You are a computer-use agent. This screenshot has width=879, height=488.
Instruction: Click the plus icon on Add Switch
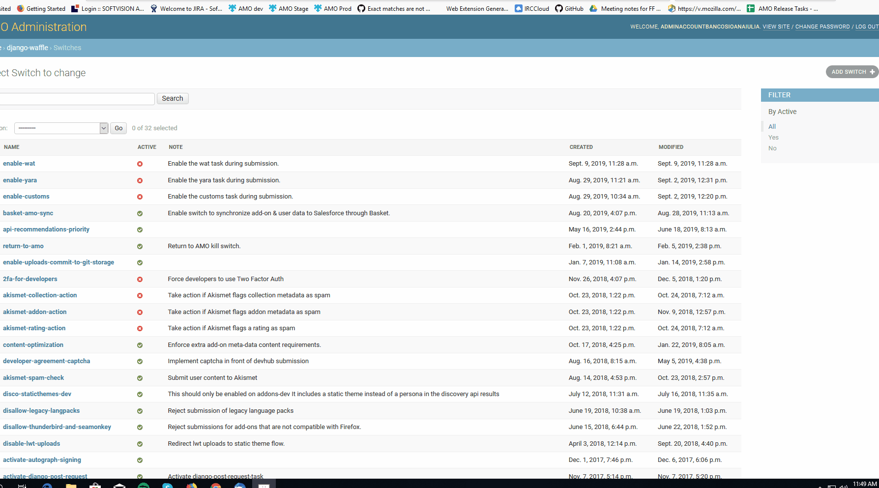(x=872, y=72)
